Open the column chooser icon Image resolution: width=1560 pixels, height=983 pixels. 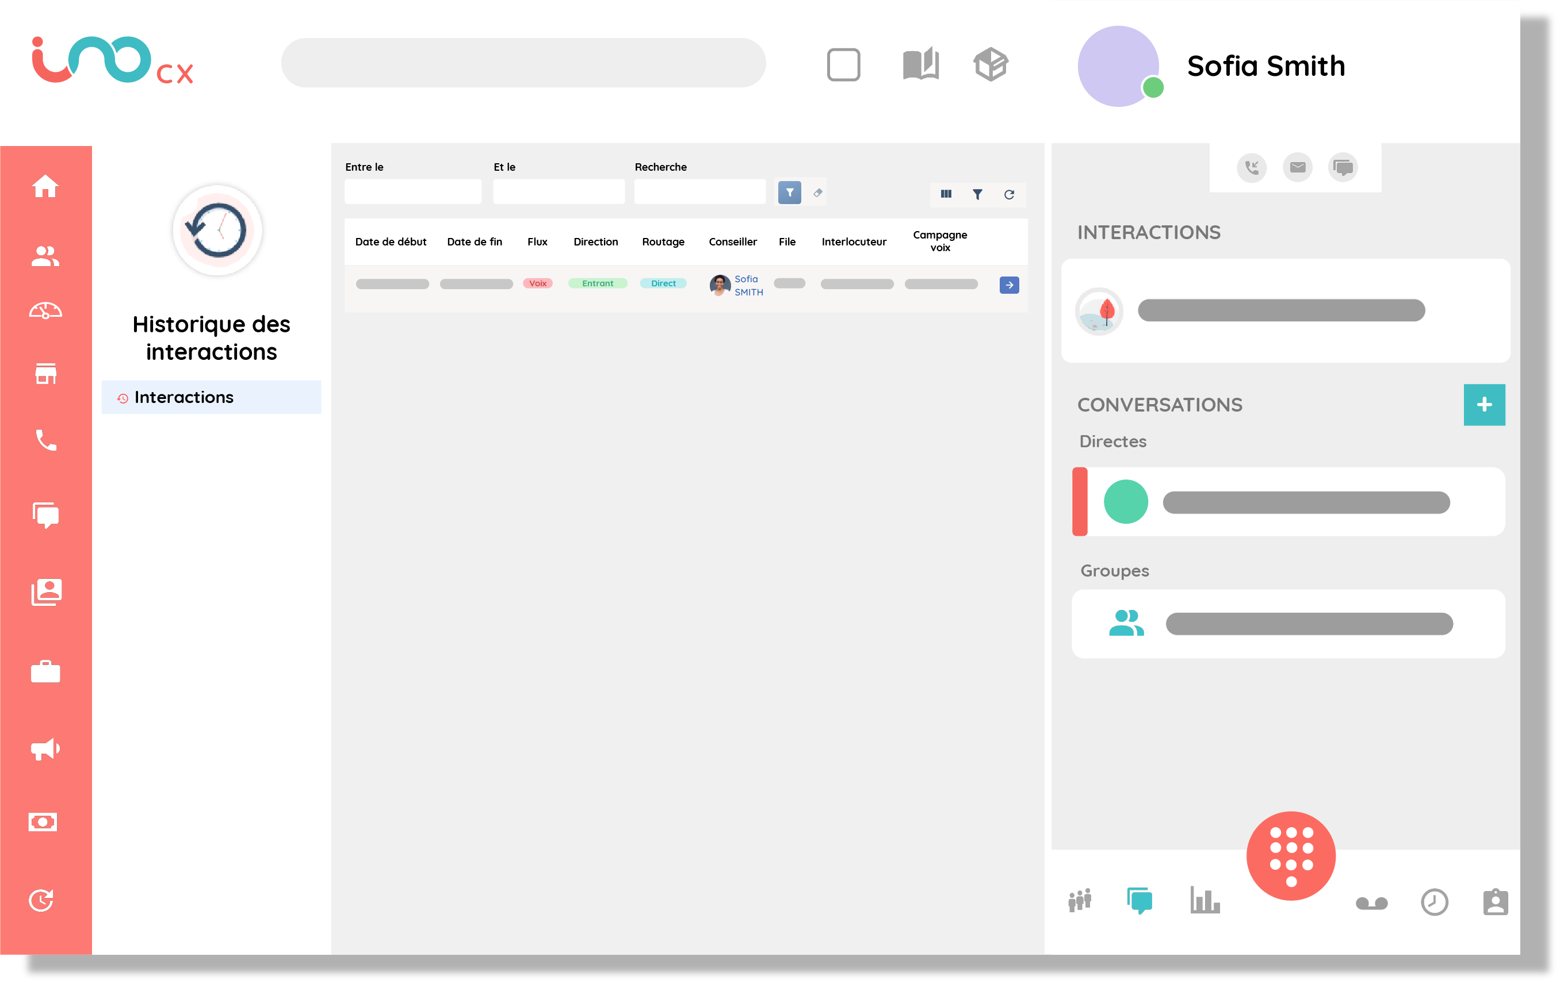pos(946,194)
